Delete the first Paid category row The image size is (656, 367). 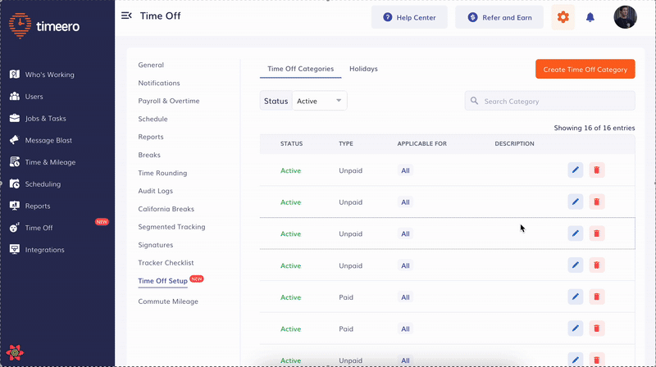(597, 297)
